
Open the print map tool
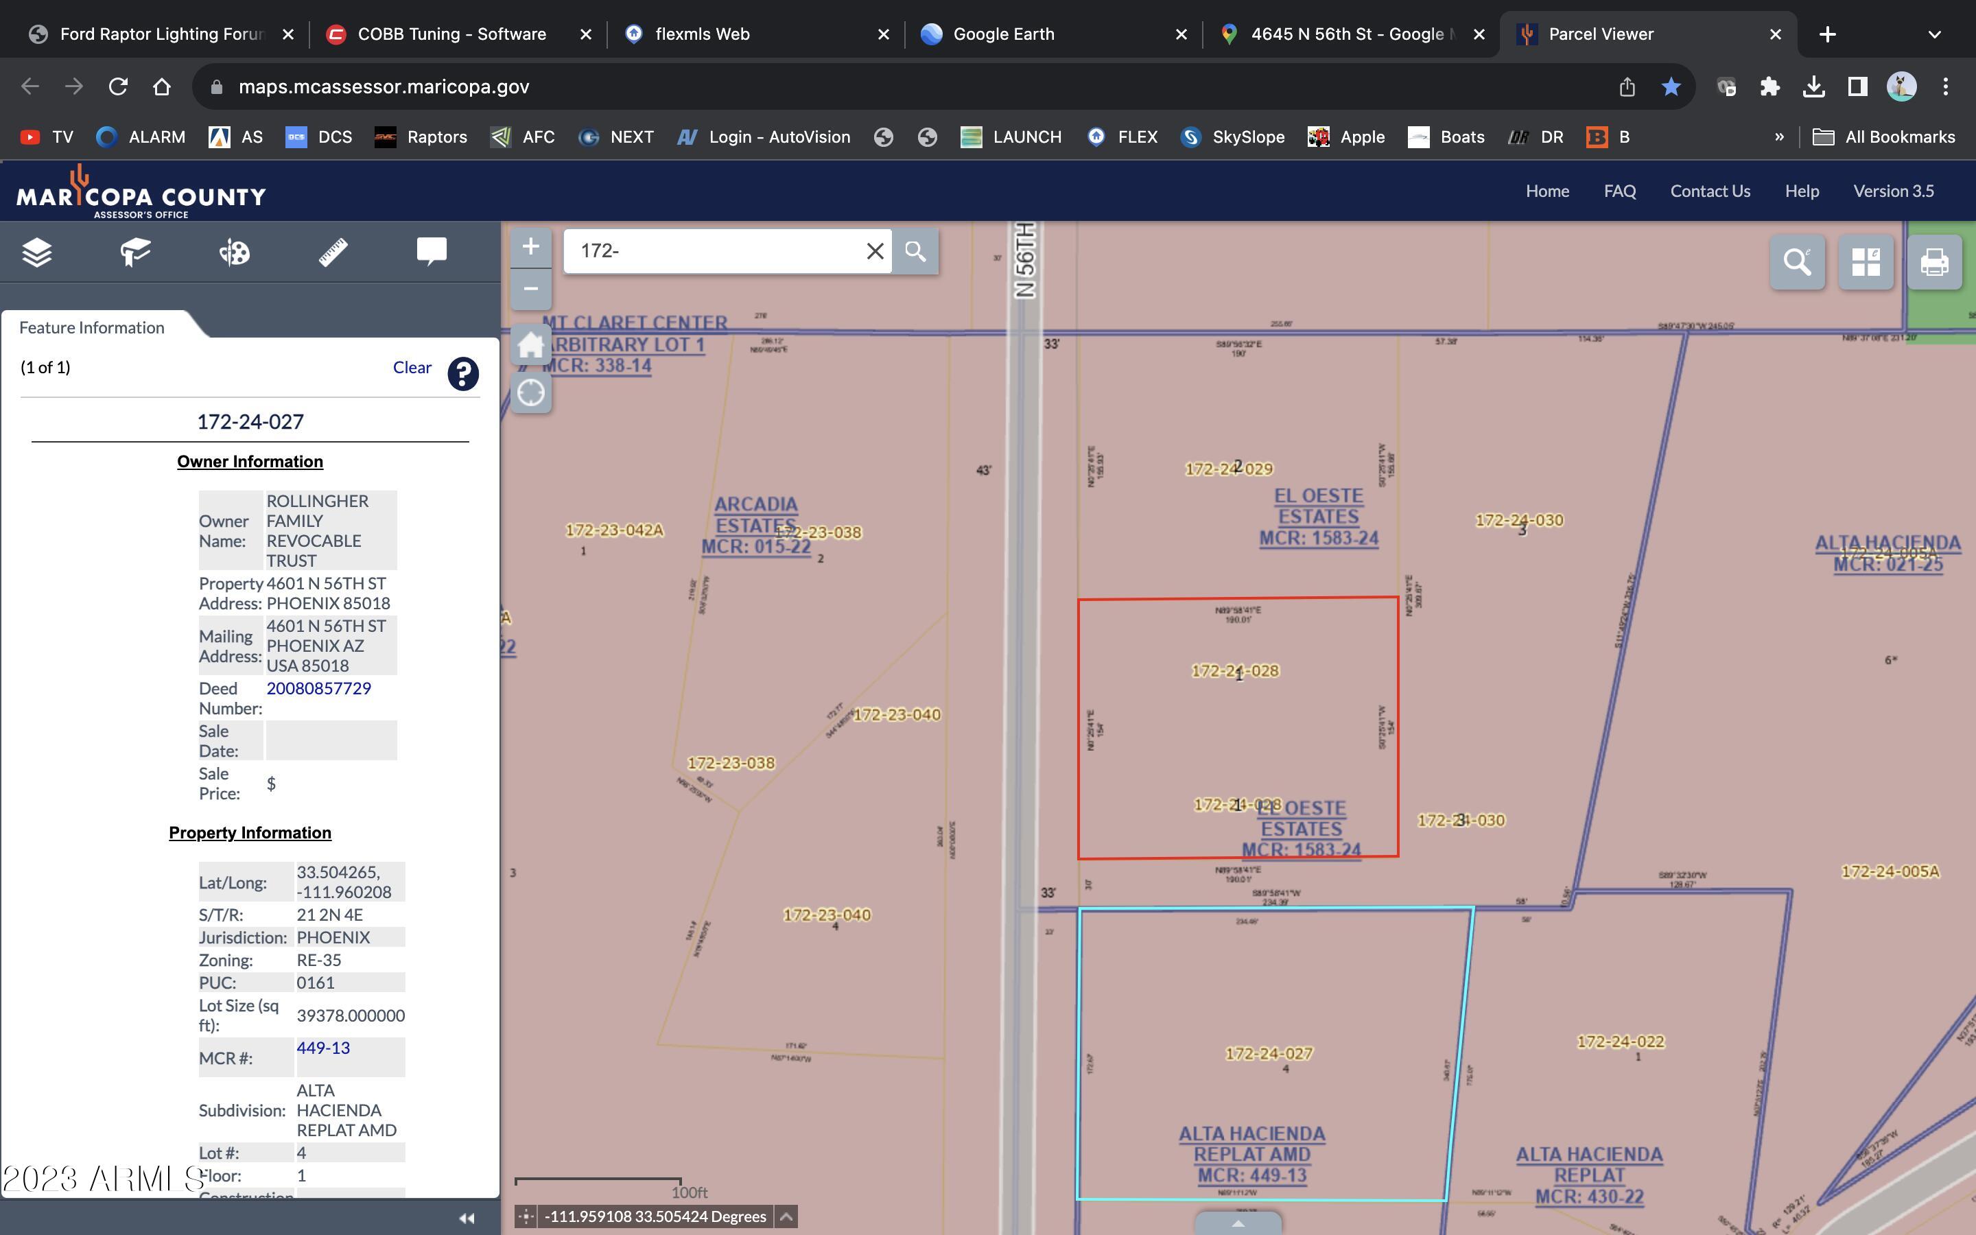[x=1934, y=262]
